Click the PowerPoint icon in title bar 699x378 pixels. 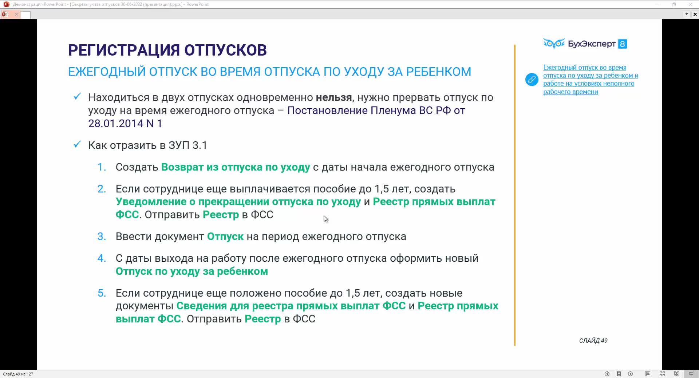pos(6,4)
